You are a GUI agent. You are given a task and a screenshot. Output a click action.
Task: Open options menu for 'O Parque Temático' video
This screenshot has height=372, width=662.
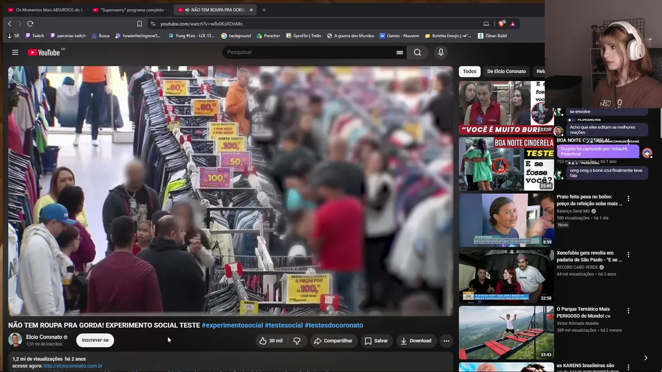628,311
